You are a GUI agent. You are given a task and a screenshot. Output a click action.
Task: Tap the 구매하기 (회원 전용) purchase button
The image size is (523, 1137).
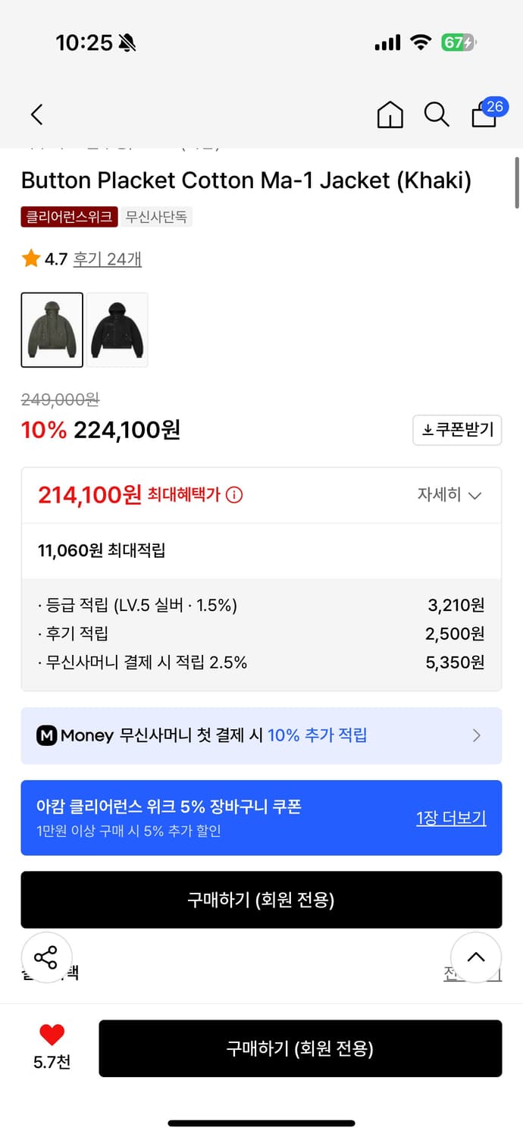click(x=300, y=1048)
